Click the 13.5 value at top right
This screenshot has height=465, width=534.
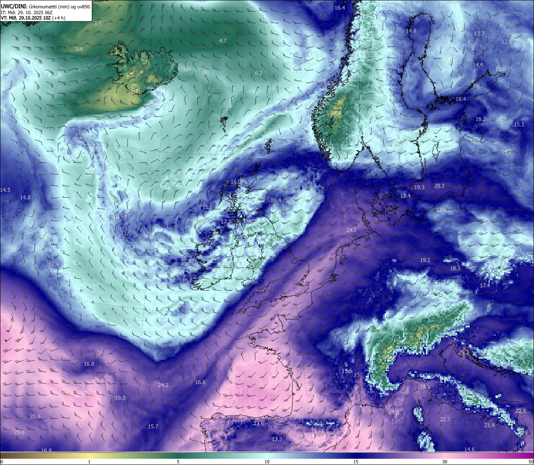point(506,42)
